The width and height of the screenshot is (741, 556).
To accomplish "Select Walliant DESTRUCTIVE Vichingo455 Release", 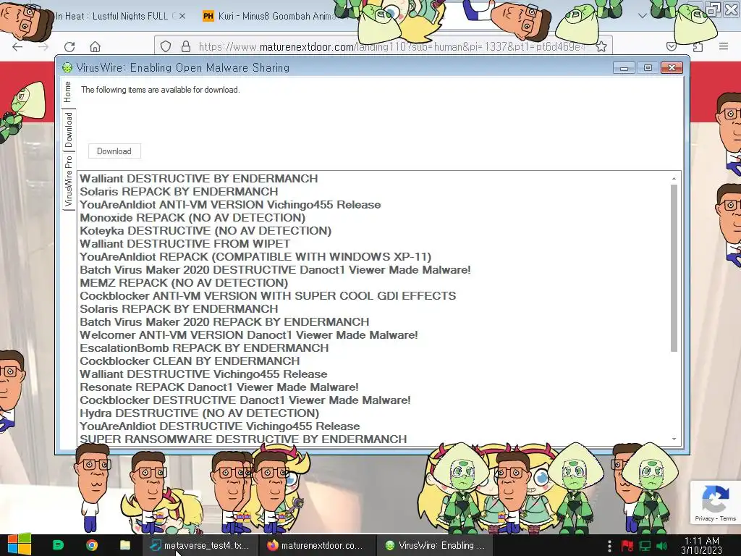I will [x=203, y=374].
